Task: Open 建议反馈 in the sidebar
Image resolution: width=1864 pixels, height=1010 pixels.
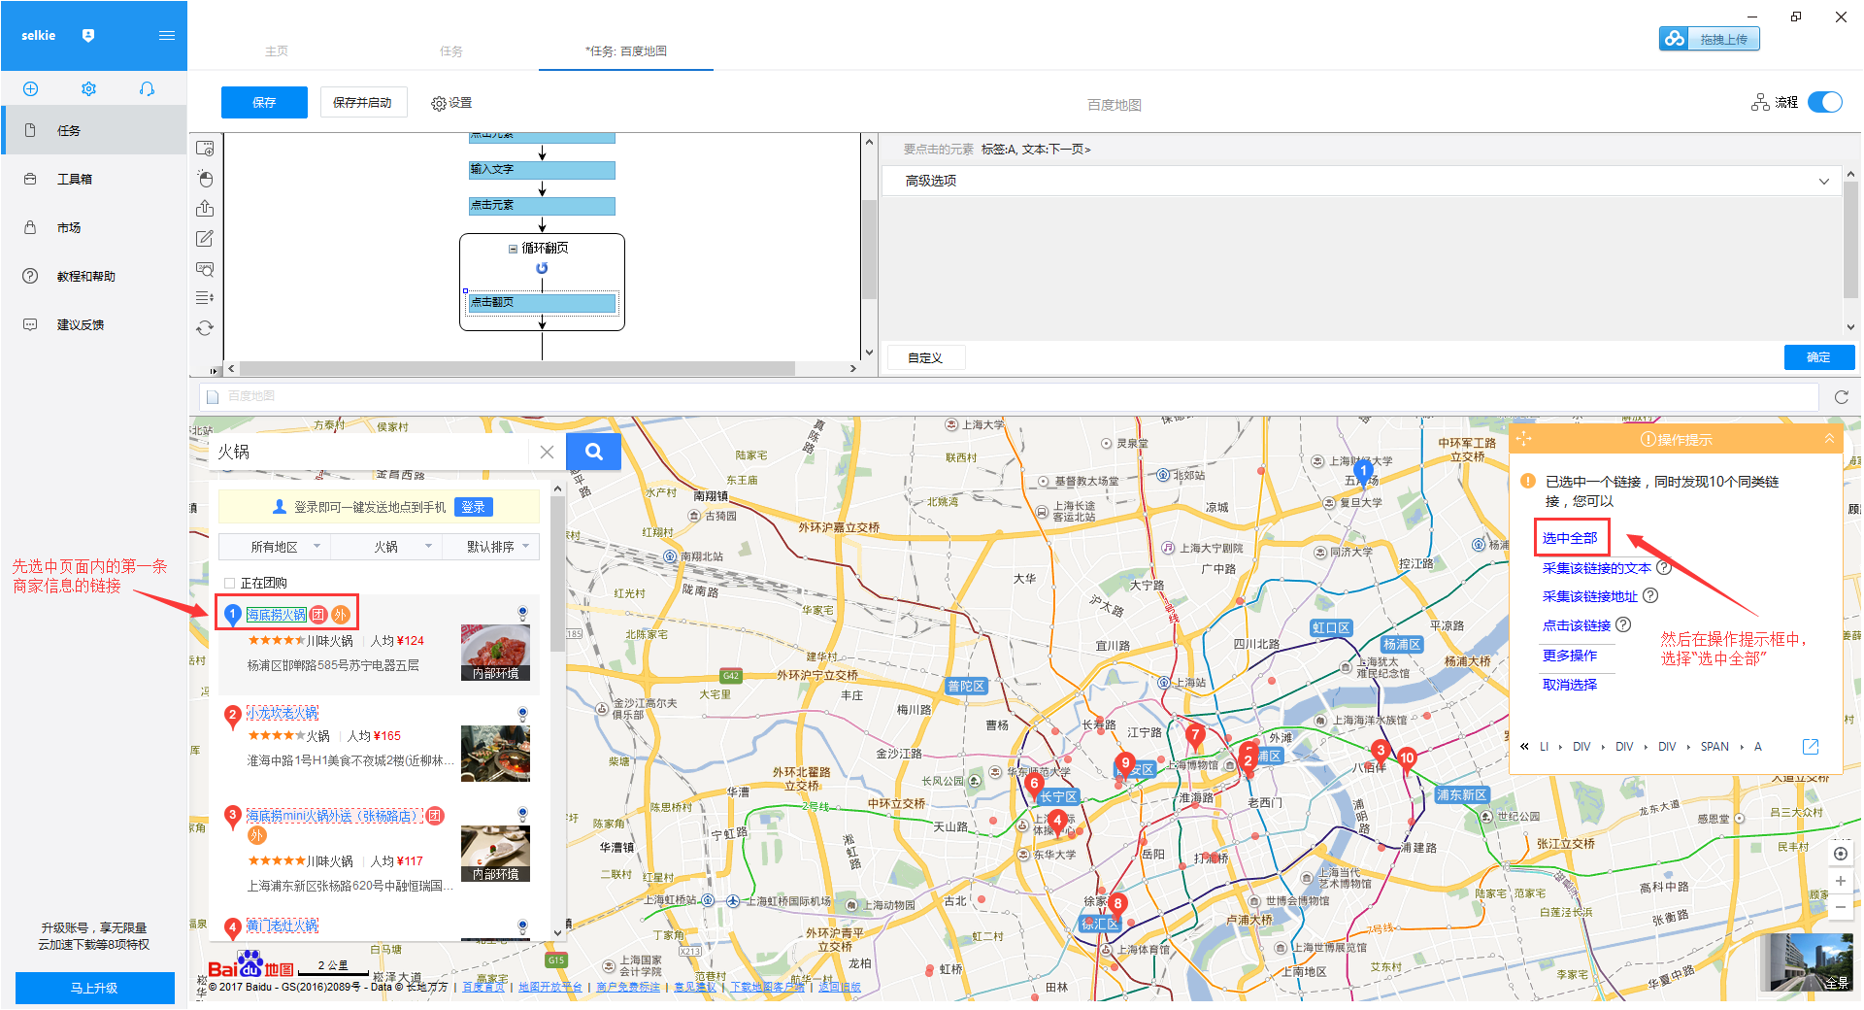Action: (x=94, y=324)
